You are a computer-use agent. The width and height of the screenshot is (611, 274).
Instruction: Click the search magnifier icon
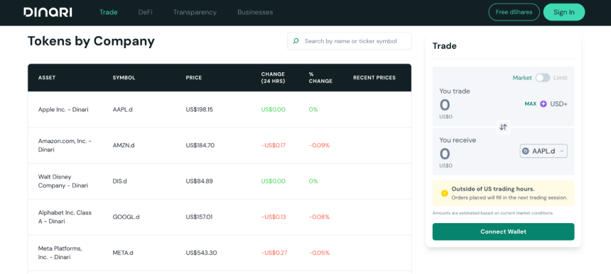click(x=296, y=41)
